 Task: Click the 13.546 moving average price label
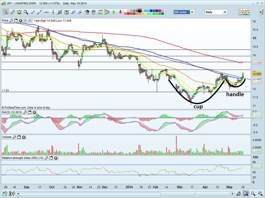pyautogui.click(x=256, y=63)
